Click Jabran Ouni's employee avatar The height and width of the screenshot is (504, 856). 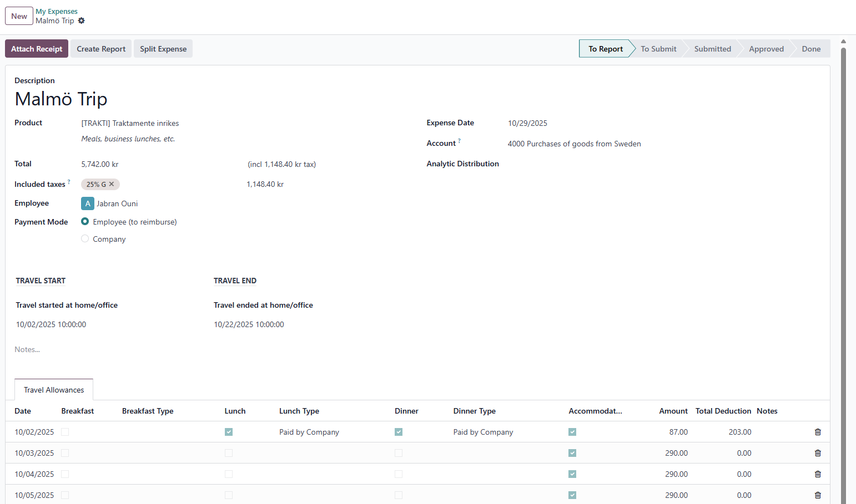[x=88, y=203]
